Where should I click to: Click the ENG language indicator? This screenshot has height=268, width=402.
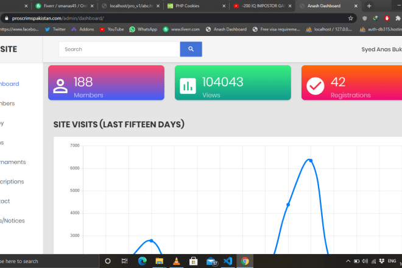[392, 261]
